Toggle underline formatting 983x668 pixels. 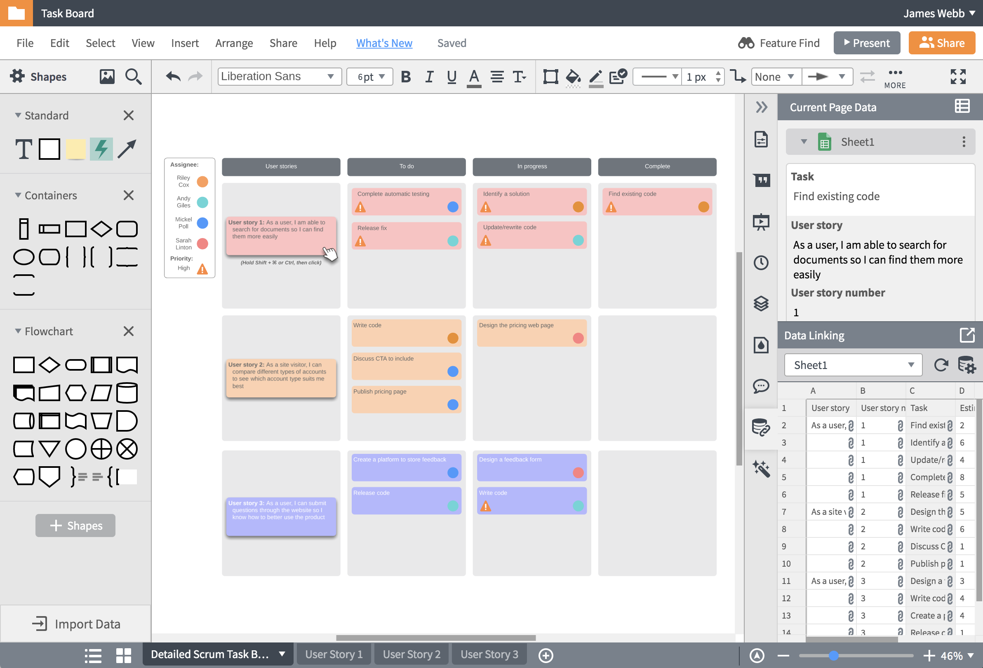[x=452, y=77]
